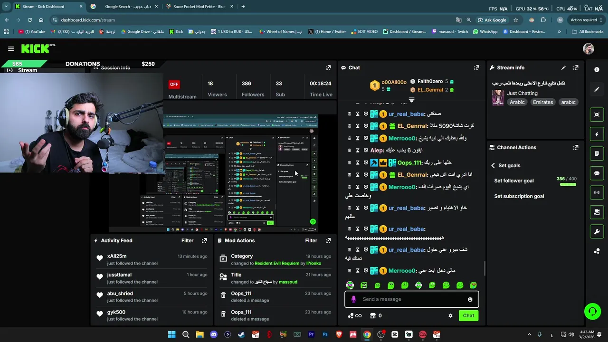
Task: Focus the Send a message field
Action: (x=411, y=299)
